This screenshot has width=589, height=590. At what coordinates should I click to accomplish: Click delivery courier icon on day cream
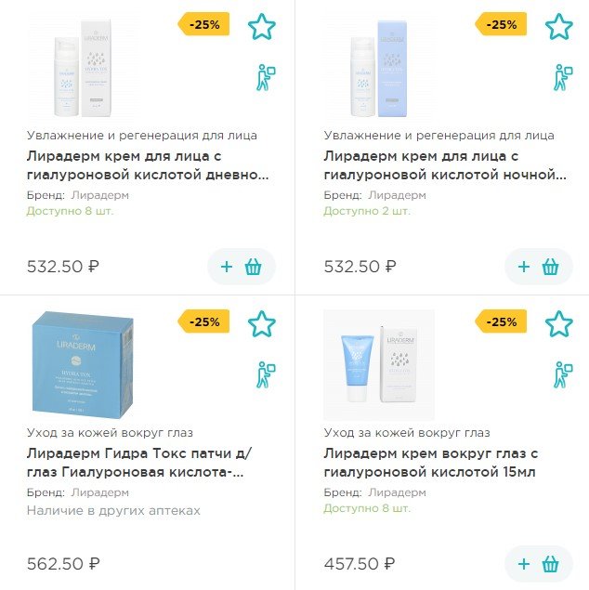(267, 77)
